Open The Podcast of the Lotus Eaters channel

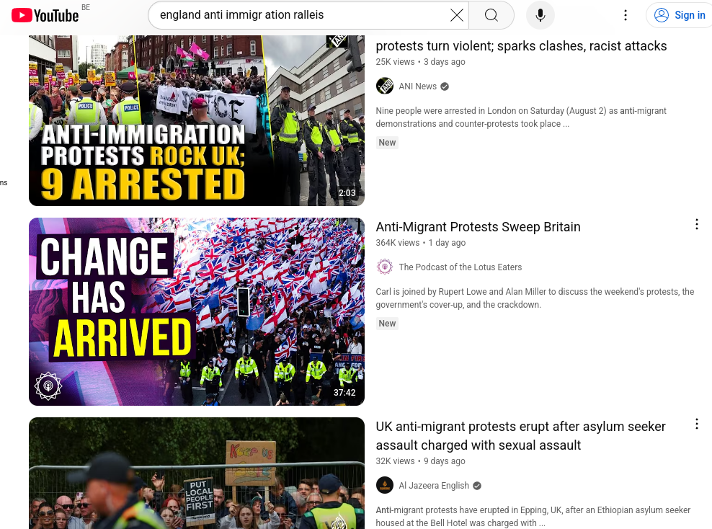460,267
